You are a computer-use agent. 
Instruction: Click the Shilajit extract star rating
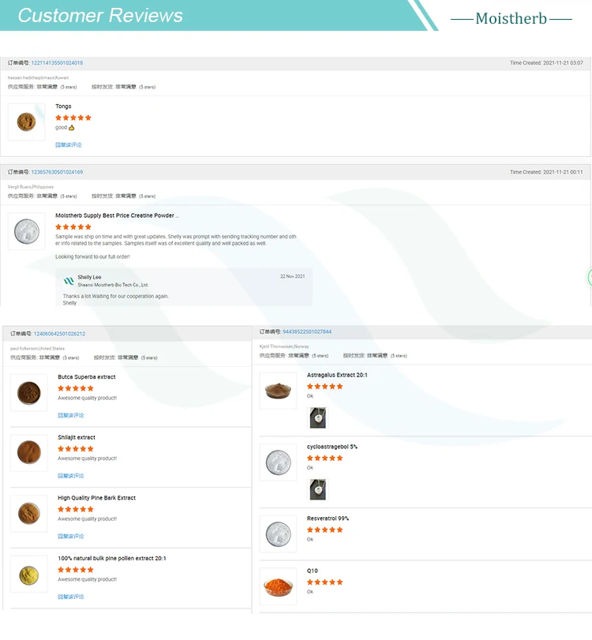click(76, 449)
